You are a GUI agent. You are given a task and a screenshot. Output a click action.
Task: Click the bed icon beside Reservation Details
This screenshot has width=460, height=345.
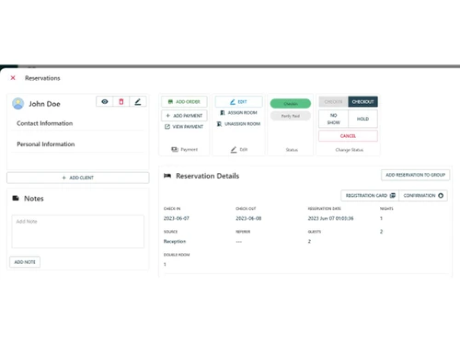pyautogui.click(x=167, y=176)
